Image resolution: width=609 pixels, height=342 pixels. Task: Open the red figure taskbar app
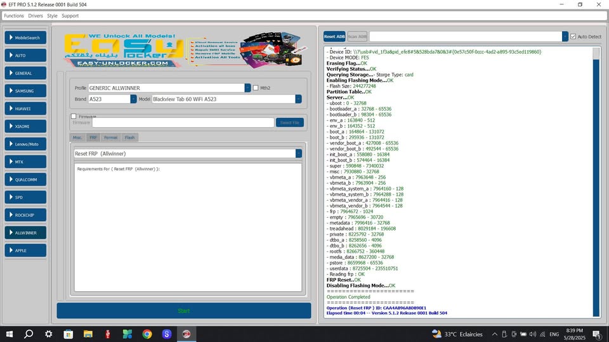[108, 334]
